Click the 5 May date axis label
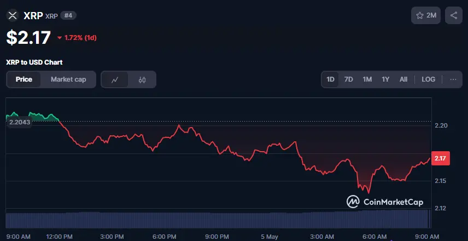Screen dimensions: 468x241 click(x=270, y=237)
